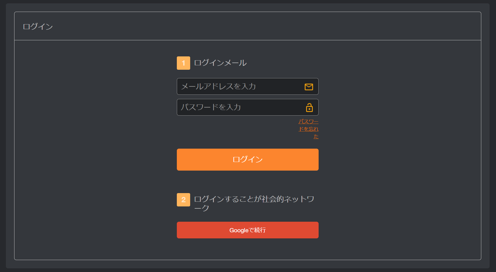Image resolution: width=496 pixels, height=272 pixels.
Task: Select the number 1 in the first badge
Action: coord(183,63)
